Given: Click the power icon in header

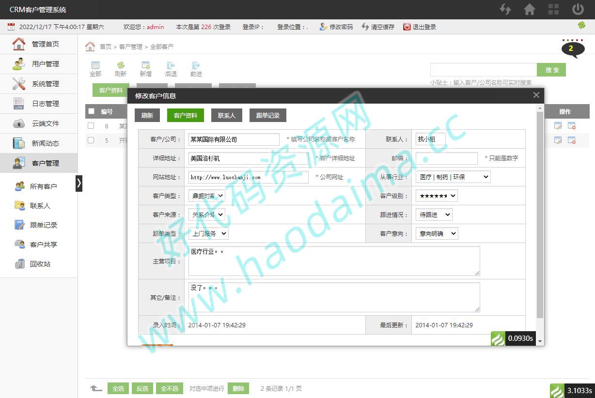Looking at the screenshot, I should pos(578,9).
